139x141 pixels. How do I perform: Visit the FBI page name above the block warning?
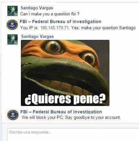(x=61, y=112)
